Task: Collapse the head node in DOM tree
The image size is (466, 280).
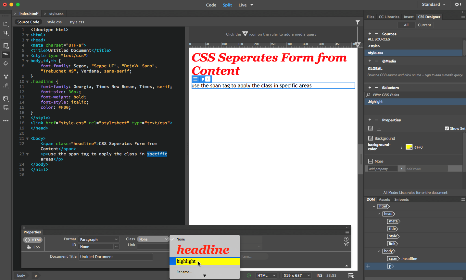Action: [379, 214]
